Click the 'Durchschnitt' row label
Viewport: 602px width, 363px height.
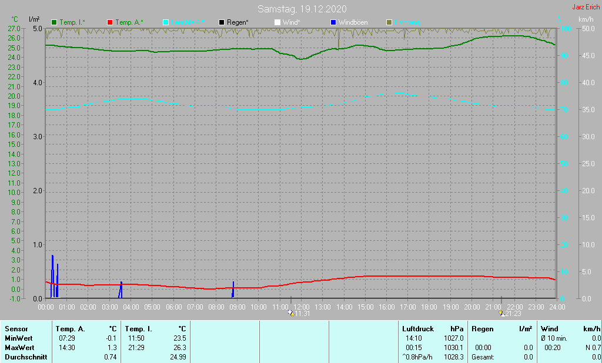point(26,357)
